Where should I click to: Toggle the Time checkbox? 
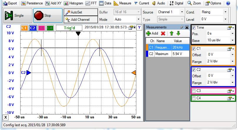(x=194, y=28)
